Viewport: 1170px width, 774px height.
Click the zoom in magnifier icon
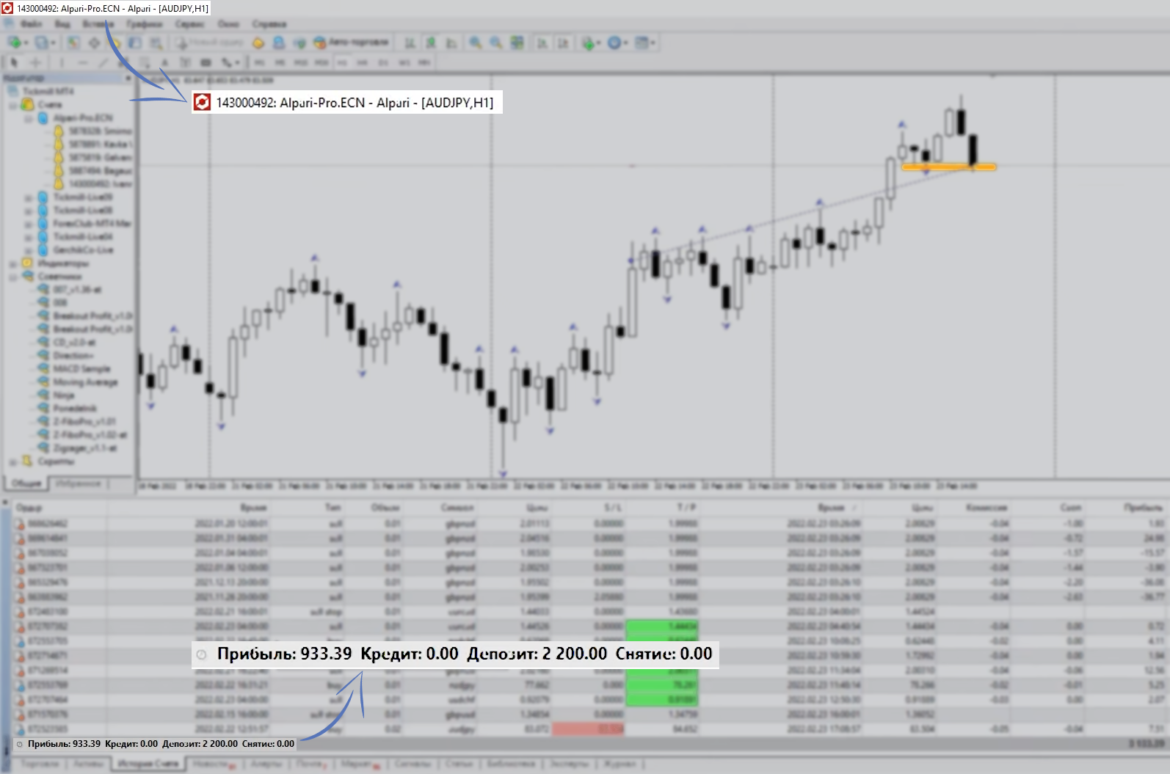(x=476, y=43)
